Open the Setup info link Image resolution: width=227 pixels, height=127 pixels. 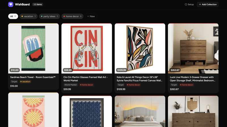[x=189, y=5]
